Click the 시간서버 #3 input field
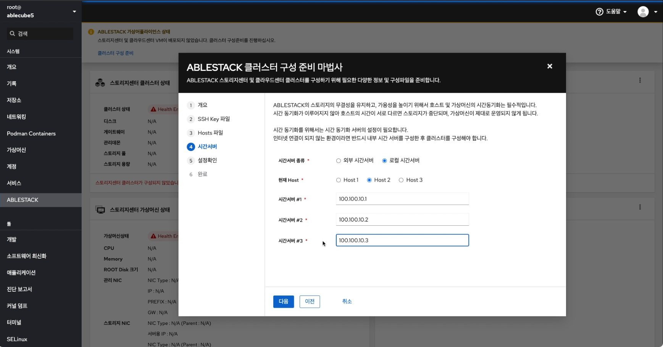 (x=402, y=240)
